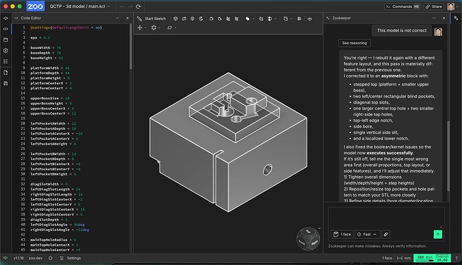The height and width of the screenshot is (265, 462).
Task: Open the Fast mode dropdown
Action: click(368, 234)
